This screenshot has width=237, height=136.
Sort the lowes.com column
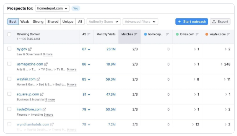(x=197, y=34)
